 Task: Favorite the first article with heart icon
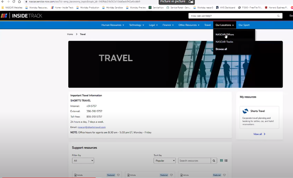tap(118, 175)
